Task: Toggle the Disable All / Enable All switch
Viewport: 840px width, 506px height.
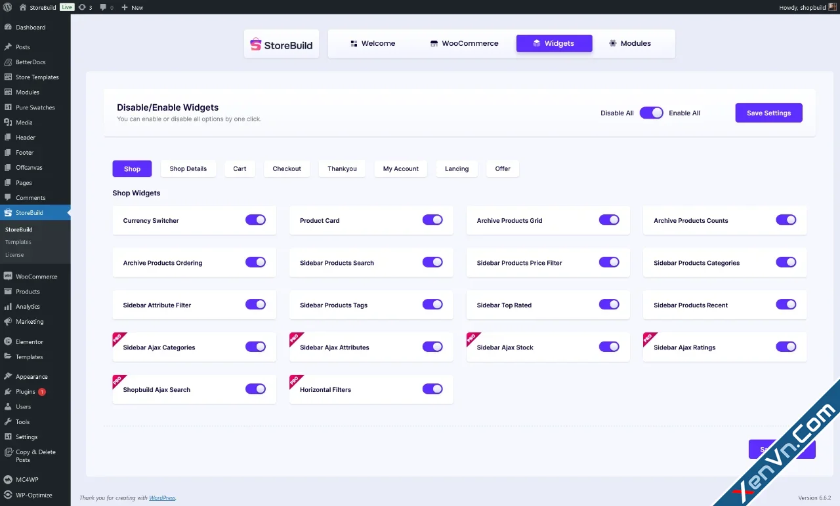Action: pos(652,113)
